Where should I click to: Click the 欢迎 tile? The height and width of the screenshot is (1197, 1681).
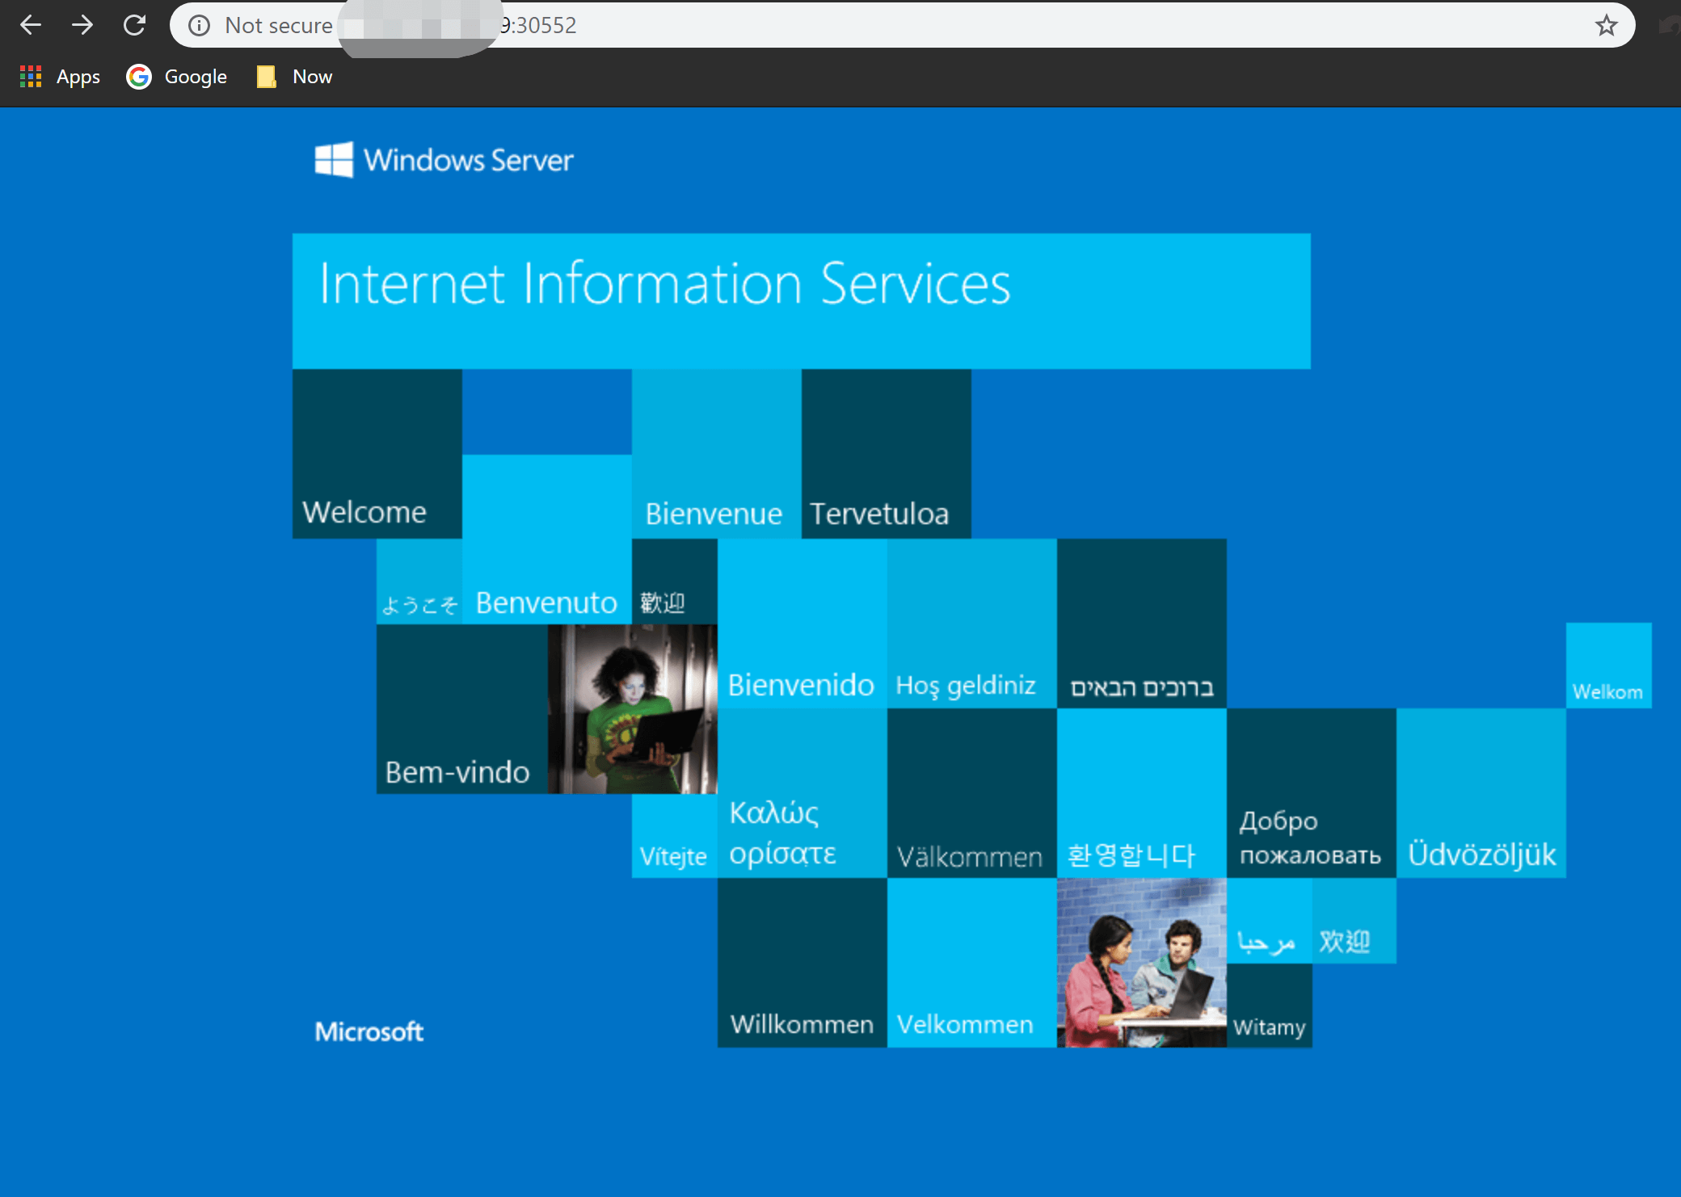(1354, 921)
